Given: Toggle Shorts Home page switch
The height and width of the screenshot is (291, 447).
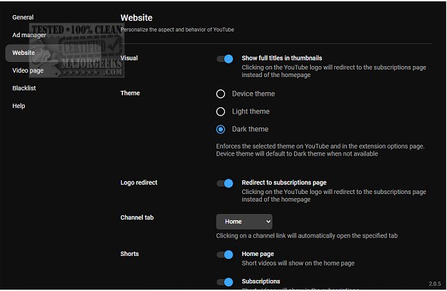Looking at the screenshot, I should [x=225, y=255].
